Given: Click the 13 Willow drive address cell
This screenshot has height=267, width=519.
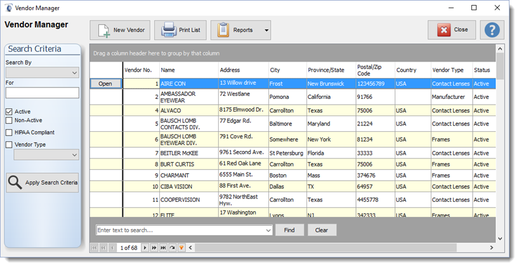Looking at the screenshot, I should (x=244, y=84).
